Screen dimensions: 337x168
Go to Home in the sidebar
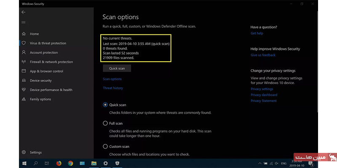coord(35,34)
